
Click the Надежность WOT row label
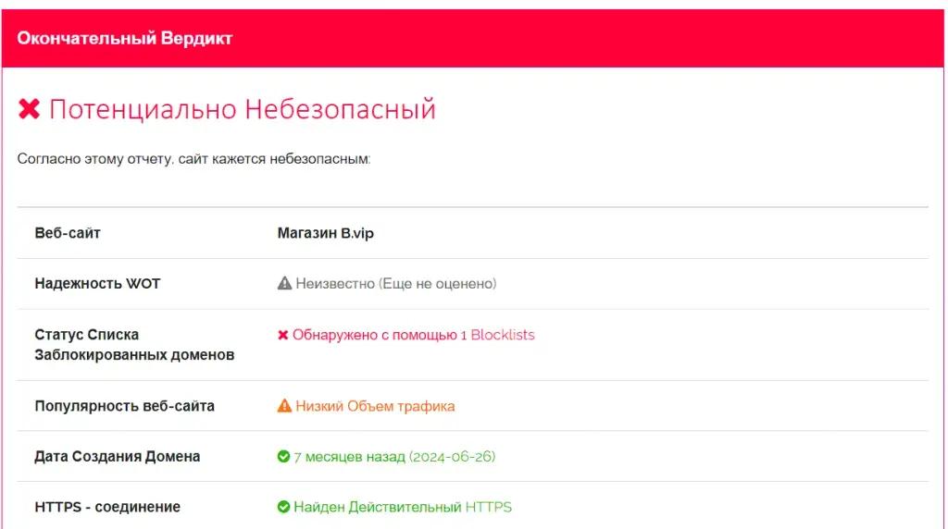[x=97, y=284]
